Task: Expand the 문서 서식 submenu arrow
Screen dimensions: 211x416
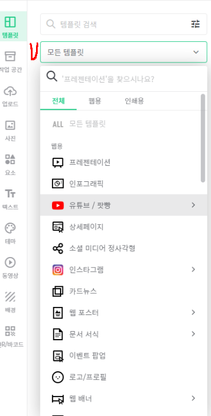Action: [193, 334]
